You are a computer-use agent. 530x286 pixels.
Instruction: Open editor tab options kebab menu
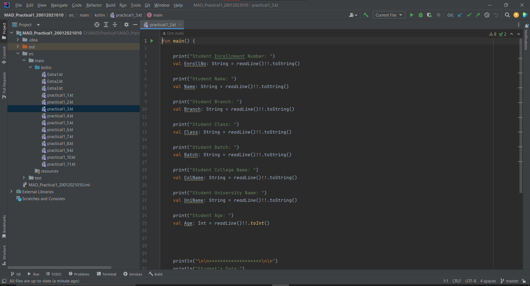pyautogui.click(x=519, y=25)
